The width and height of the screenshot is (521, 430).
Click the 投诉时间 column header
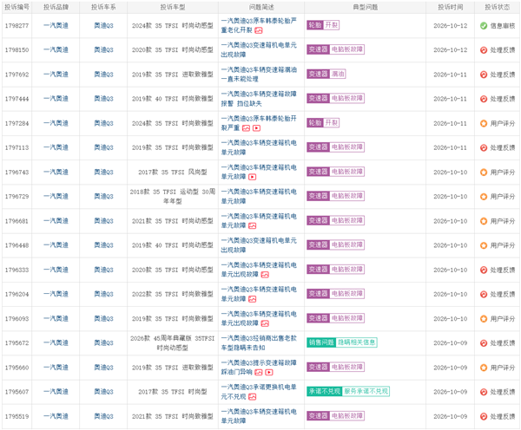(x=450, y=7)
